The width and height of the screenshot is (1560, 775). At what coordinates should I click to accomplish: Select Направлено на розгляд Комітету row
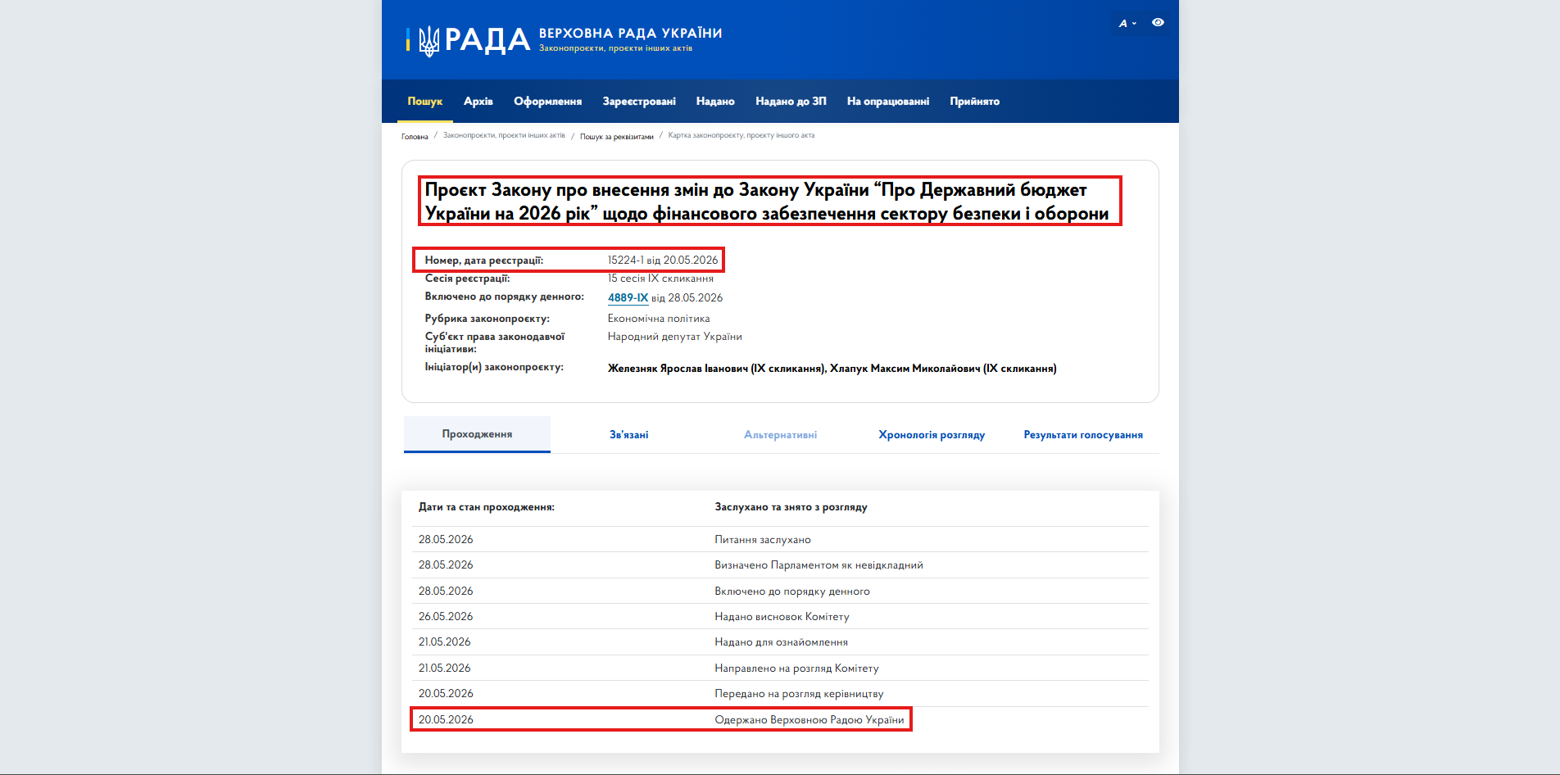pos(780,668)
